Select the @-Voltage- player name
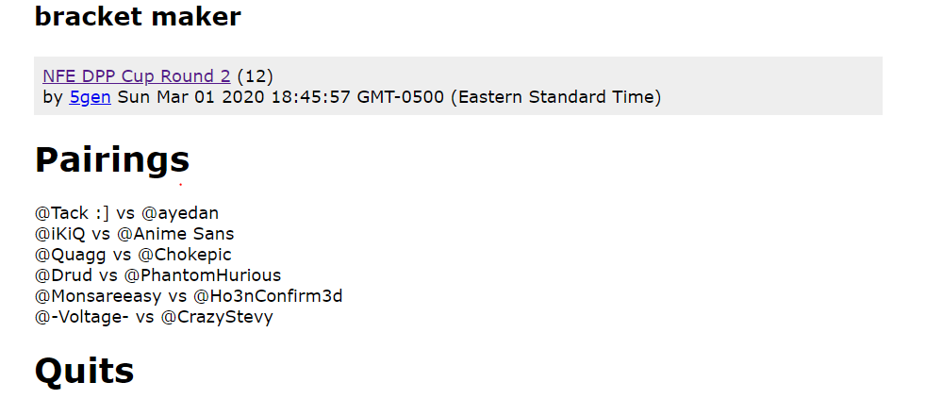The image size is (926, 399). tap(82, 317)
